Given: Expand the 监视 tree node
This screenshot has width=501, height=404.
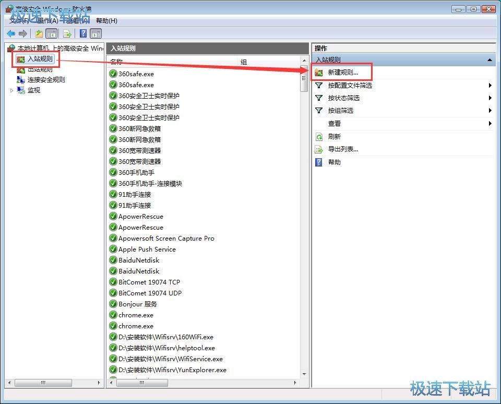Looking at the screenshot, I should [12, 90].
